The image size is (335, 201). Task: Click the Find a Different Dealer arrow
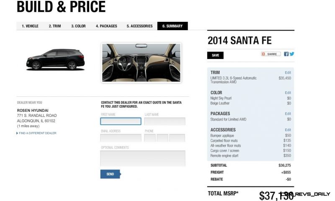click(17, 133)
